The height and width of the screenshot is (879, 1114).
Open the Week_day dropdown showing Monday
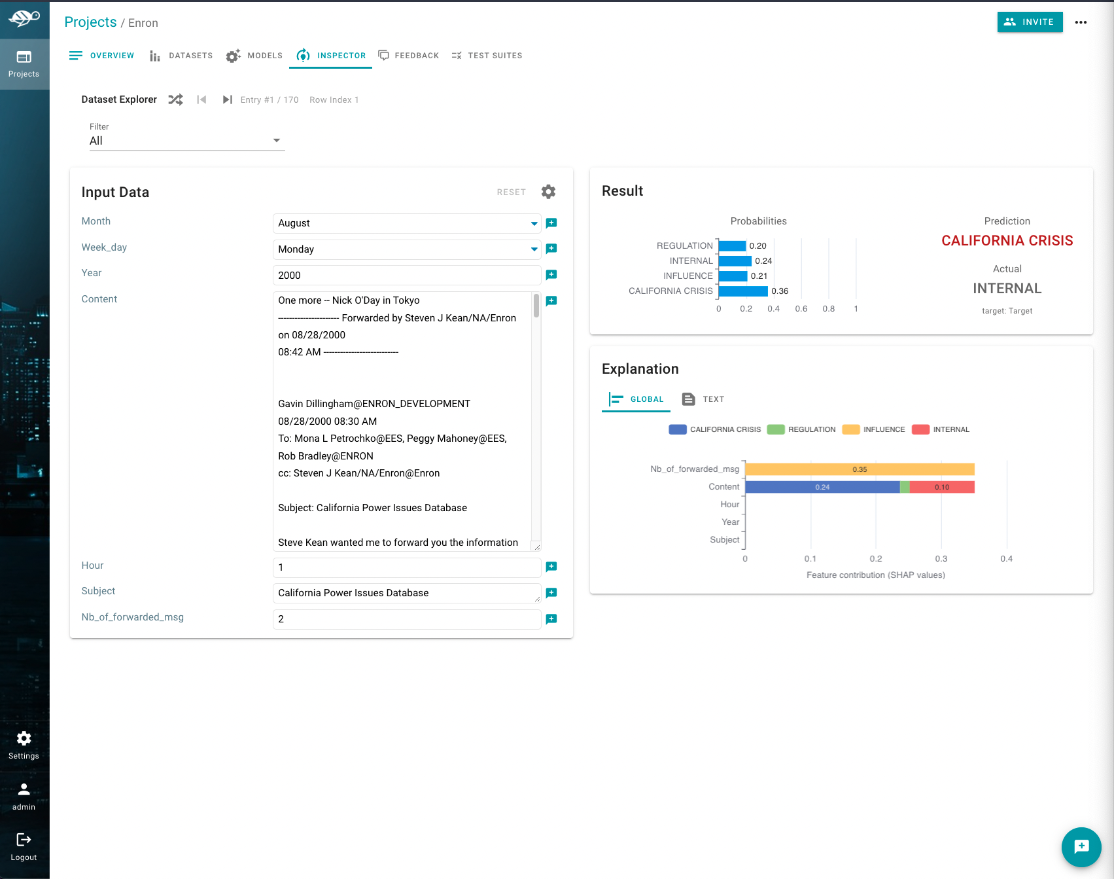coord(406,249)
